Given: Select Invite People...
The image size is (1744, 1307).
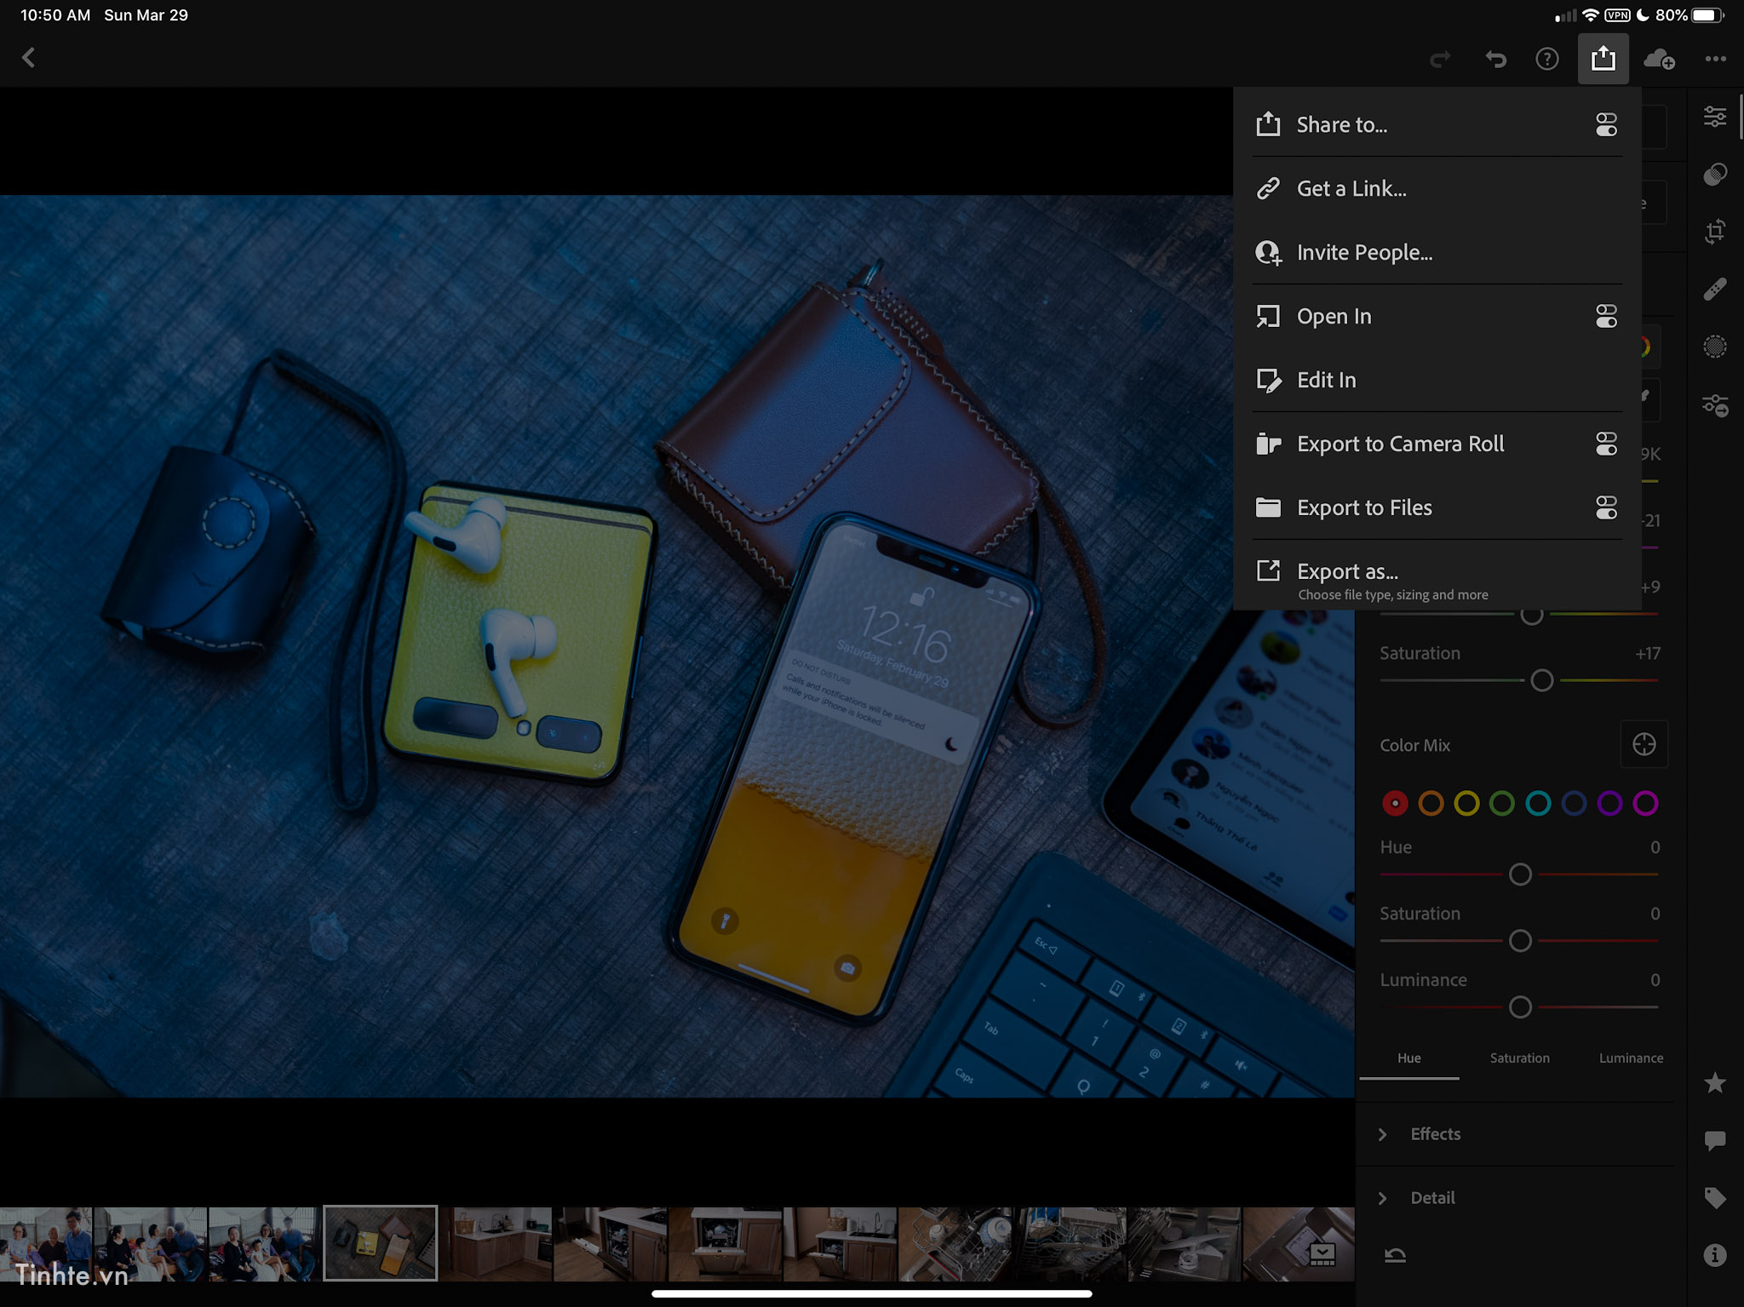Looking at the screenshot, I should coord(1437,253).
